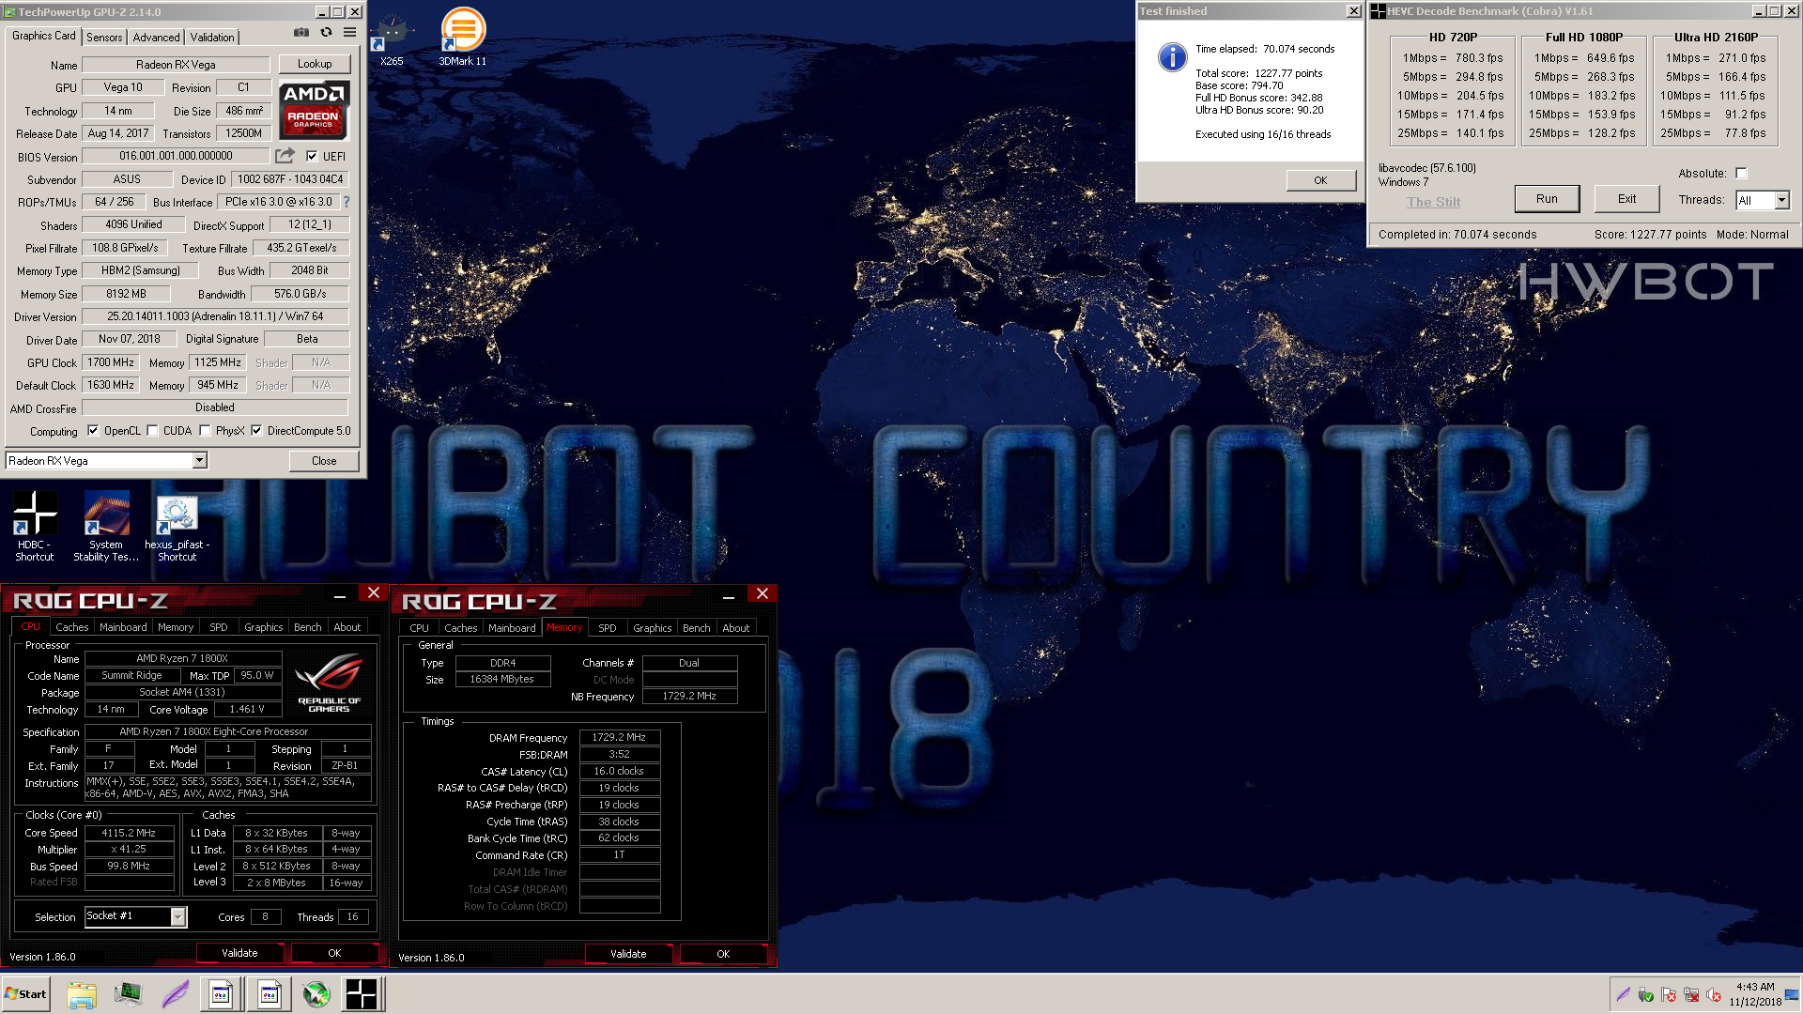Open Bench tab in left CPU-Z window
Screen dimensions: 1803x1014
click(x=307, y=627)
